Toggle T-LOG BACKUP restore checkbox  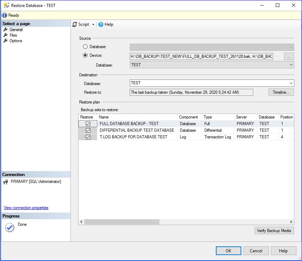pos(88,137)
